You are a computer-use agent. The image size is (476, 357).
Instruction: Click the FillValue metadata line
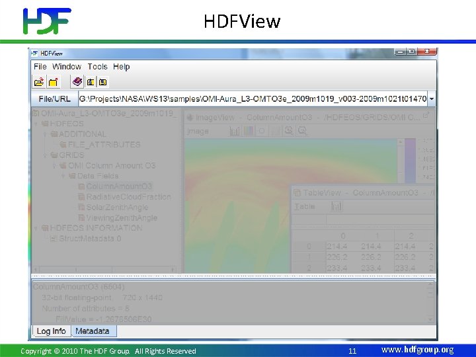pos(104,319)
